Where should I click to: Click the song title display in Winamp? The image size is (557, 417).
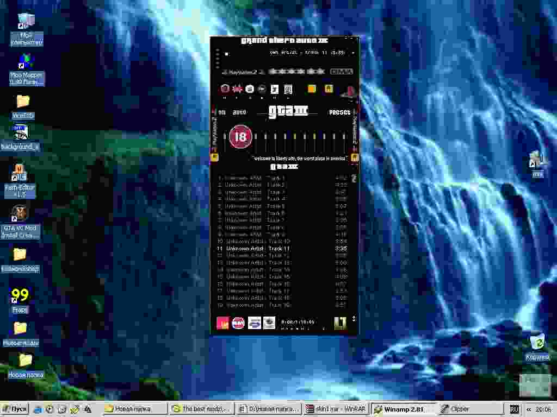pos(307,53)
